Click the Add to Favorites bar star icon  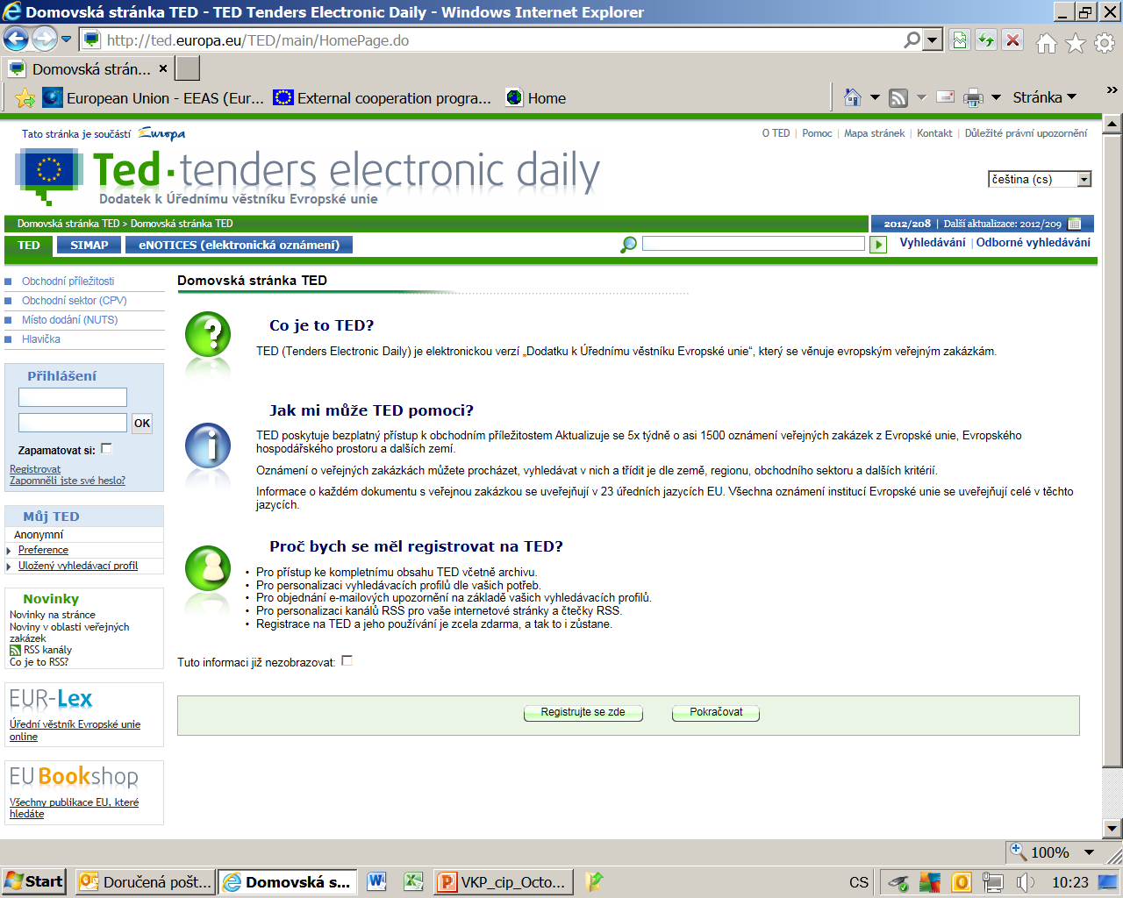[x=25, y=98]
